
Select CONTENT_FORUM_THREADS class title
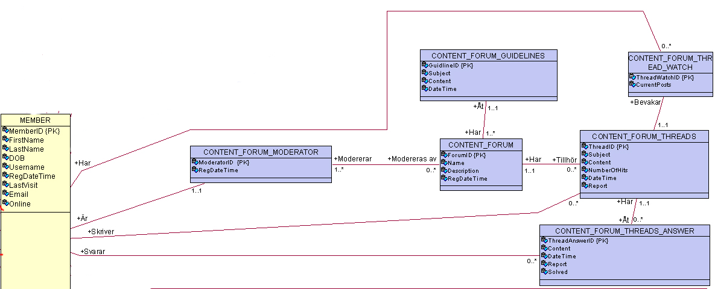[x=644, y=137]
